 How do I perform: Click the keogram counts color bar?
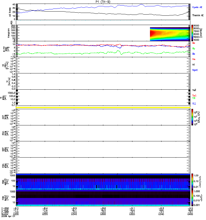click(x=192, y=33)
